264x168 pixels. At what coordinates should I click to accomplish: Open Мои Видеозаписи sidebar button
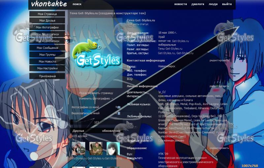(47, 34)
